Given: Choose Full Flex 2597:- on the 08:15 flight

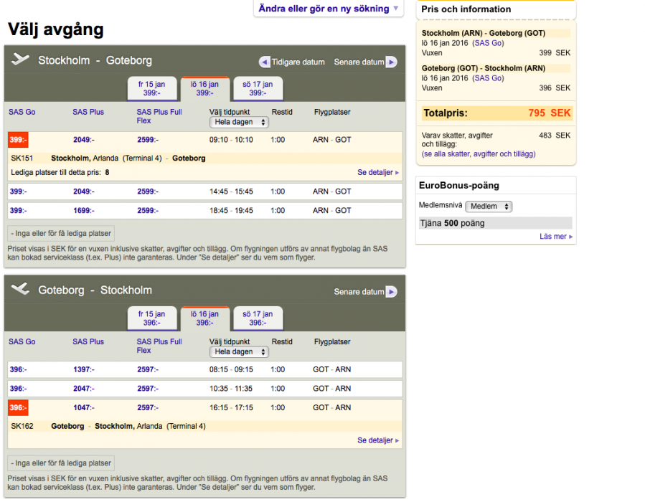Looking at the screenshot, I should click(148, 369).
